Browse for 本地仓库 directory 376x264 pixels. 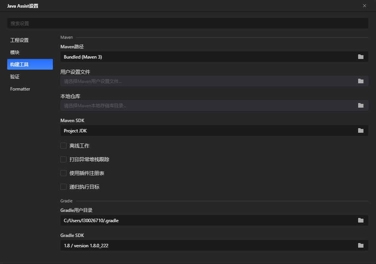point(360,105)
